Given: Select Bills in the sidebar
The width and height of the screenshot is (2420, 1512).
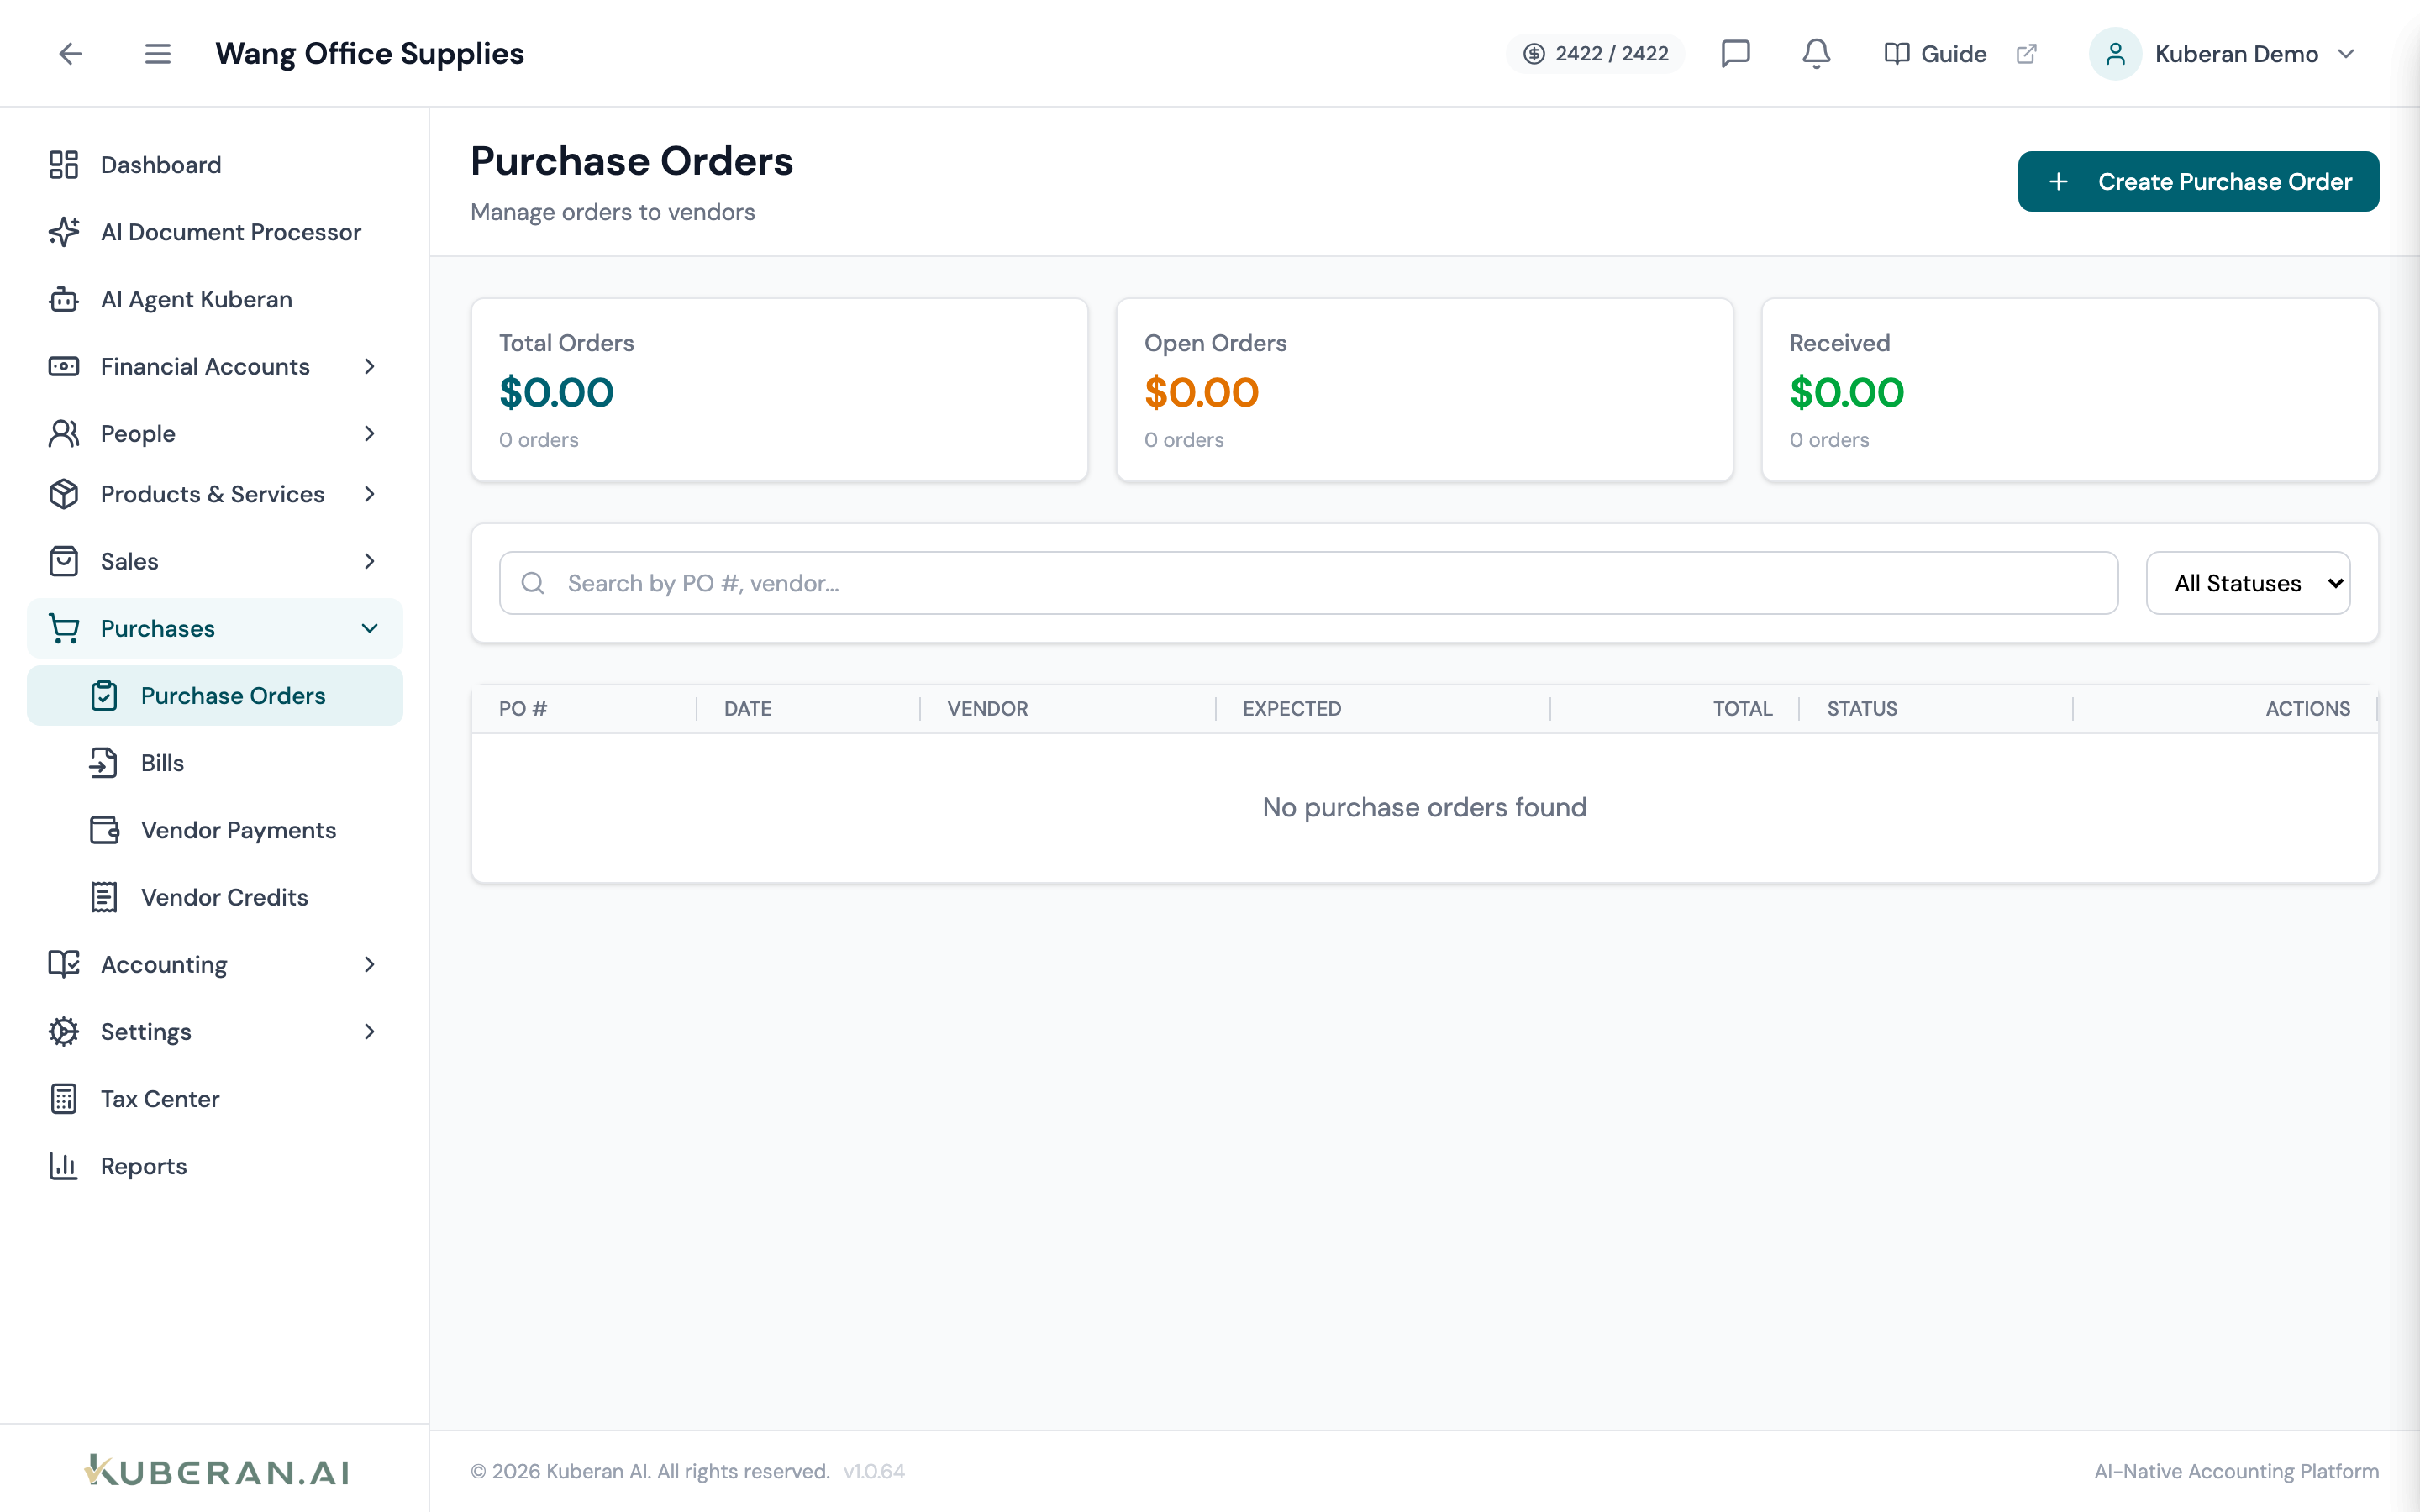Looking at the screenshot, I should pos(214,763).
